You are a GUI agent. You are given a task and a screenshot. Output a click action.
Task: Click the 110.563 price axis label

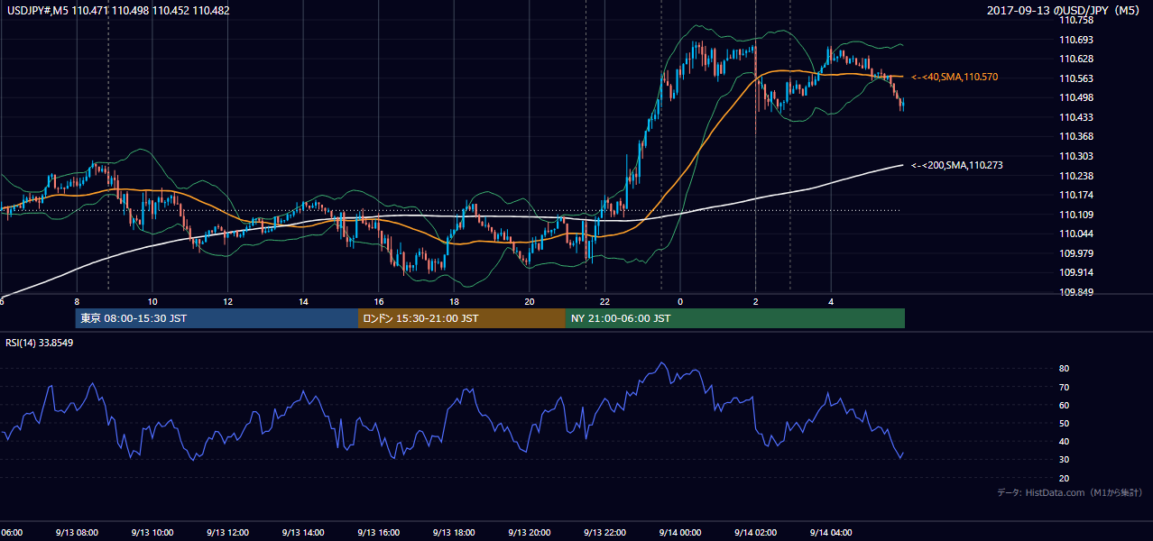[x=1075, y=78]
